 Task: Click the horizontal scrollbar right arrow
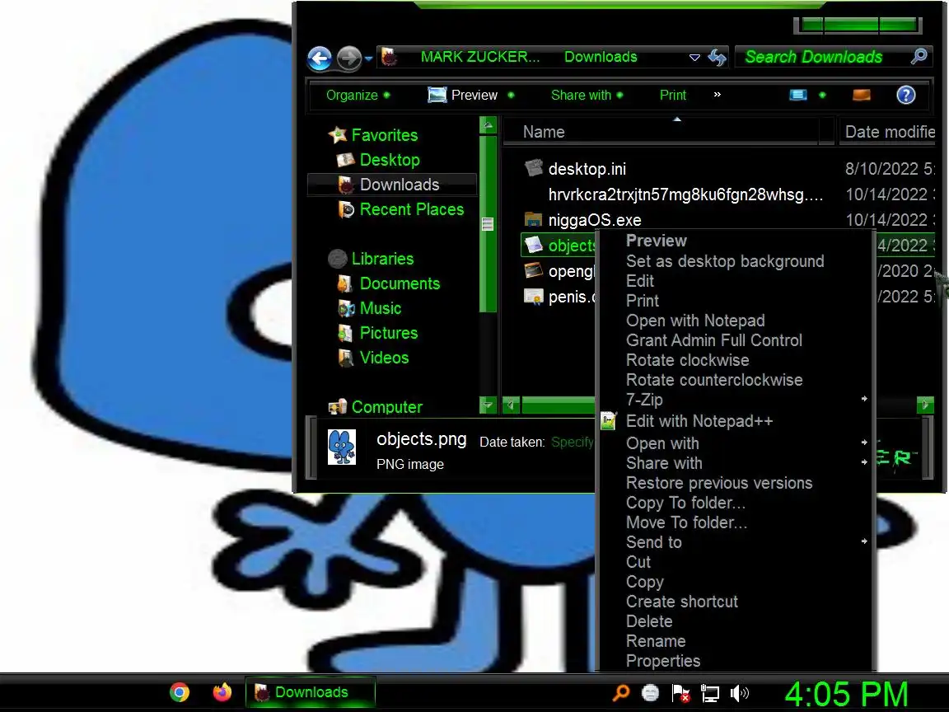[925, 405]
